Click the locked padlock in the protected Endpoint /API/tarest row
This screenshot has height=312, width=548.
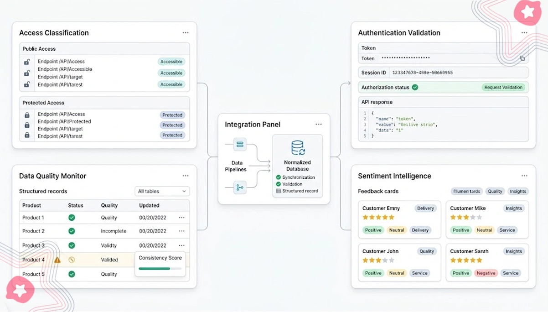(x=27, y=135)
